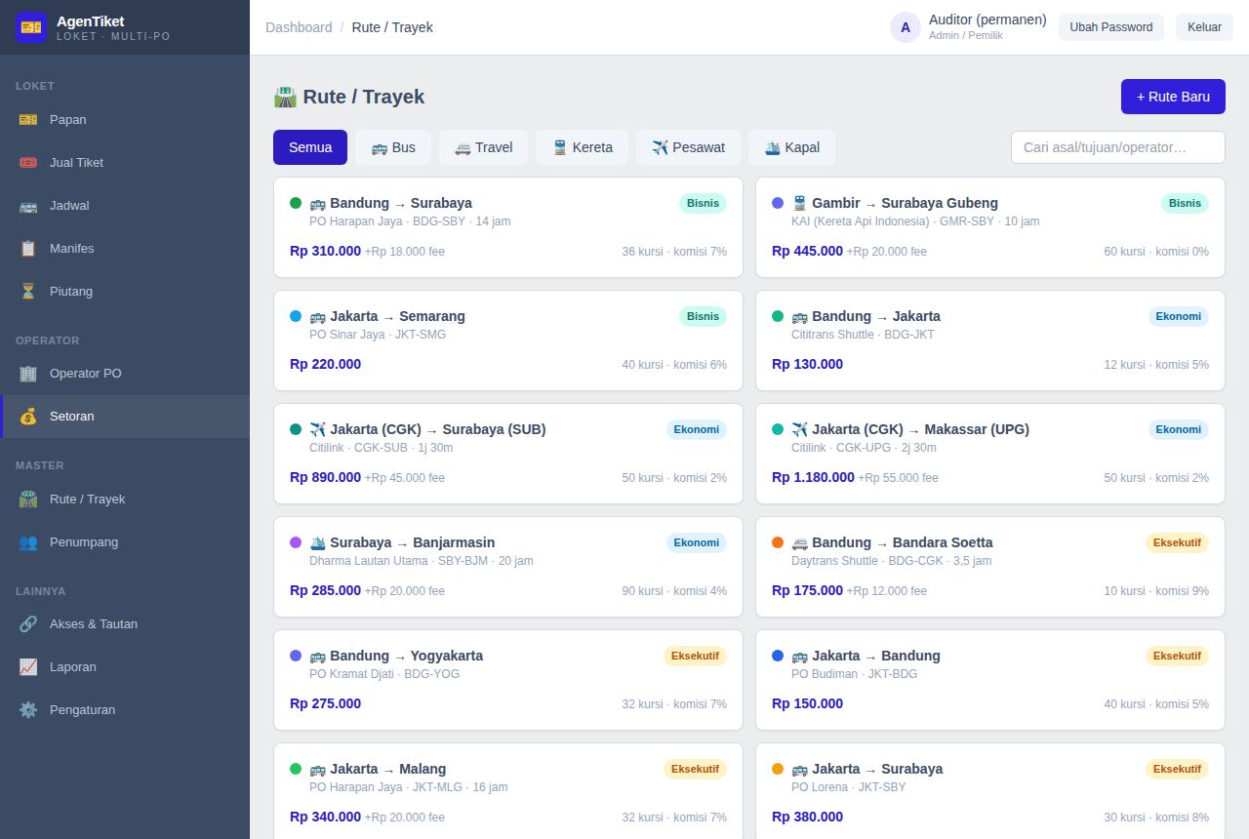This screenshot has width=1249, height=839.
Task: Click the bus icon on Jakarta → Semarang card
Action: coord(318,316)
